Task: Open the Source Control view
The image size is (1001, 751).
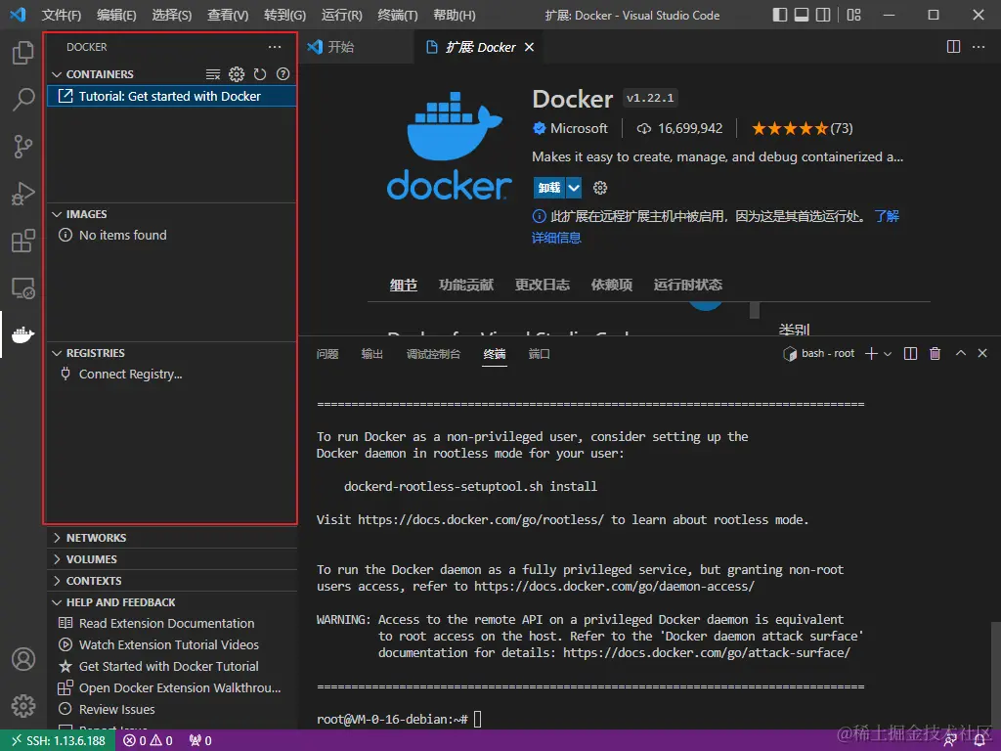Action: point(23,147)
